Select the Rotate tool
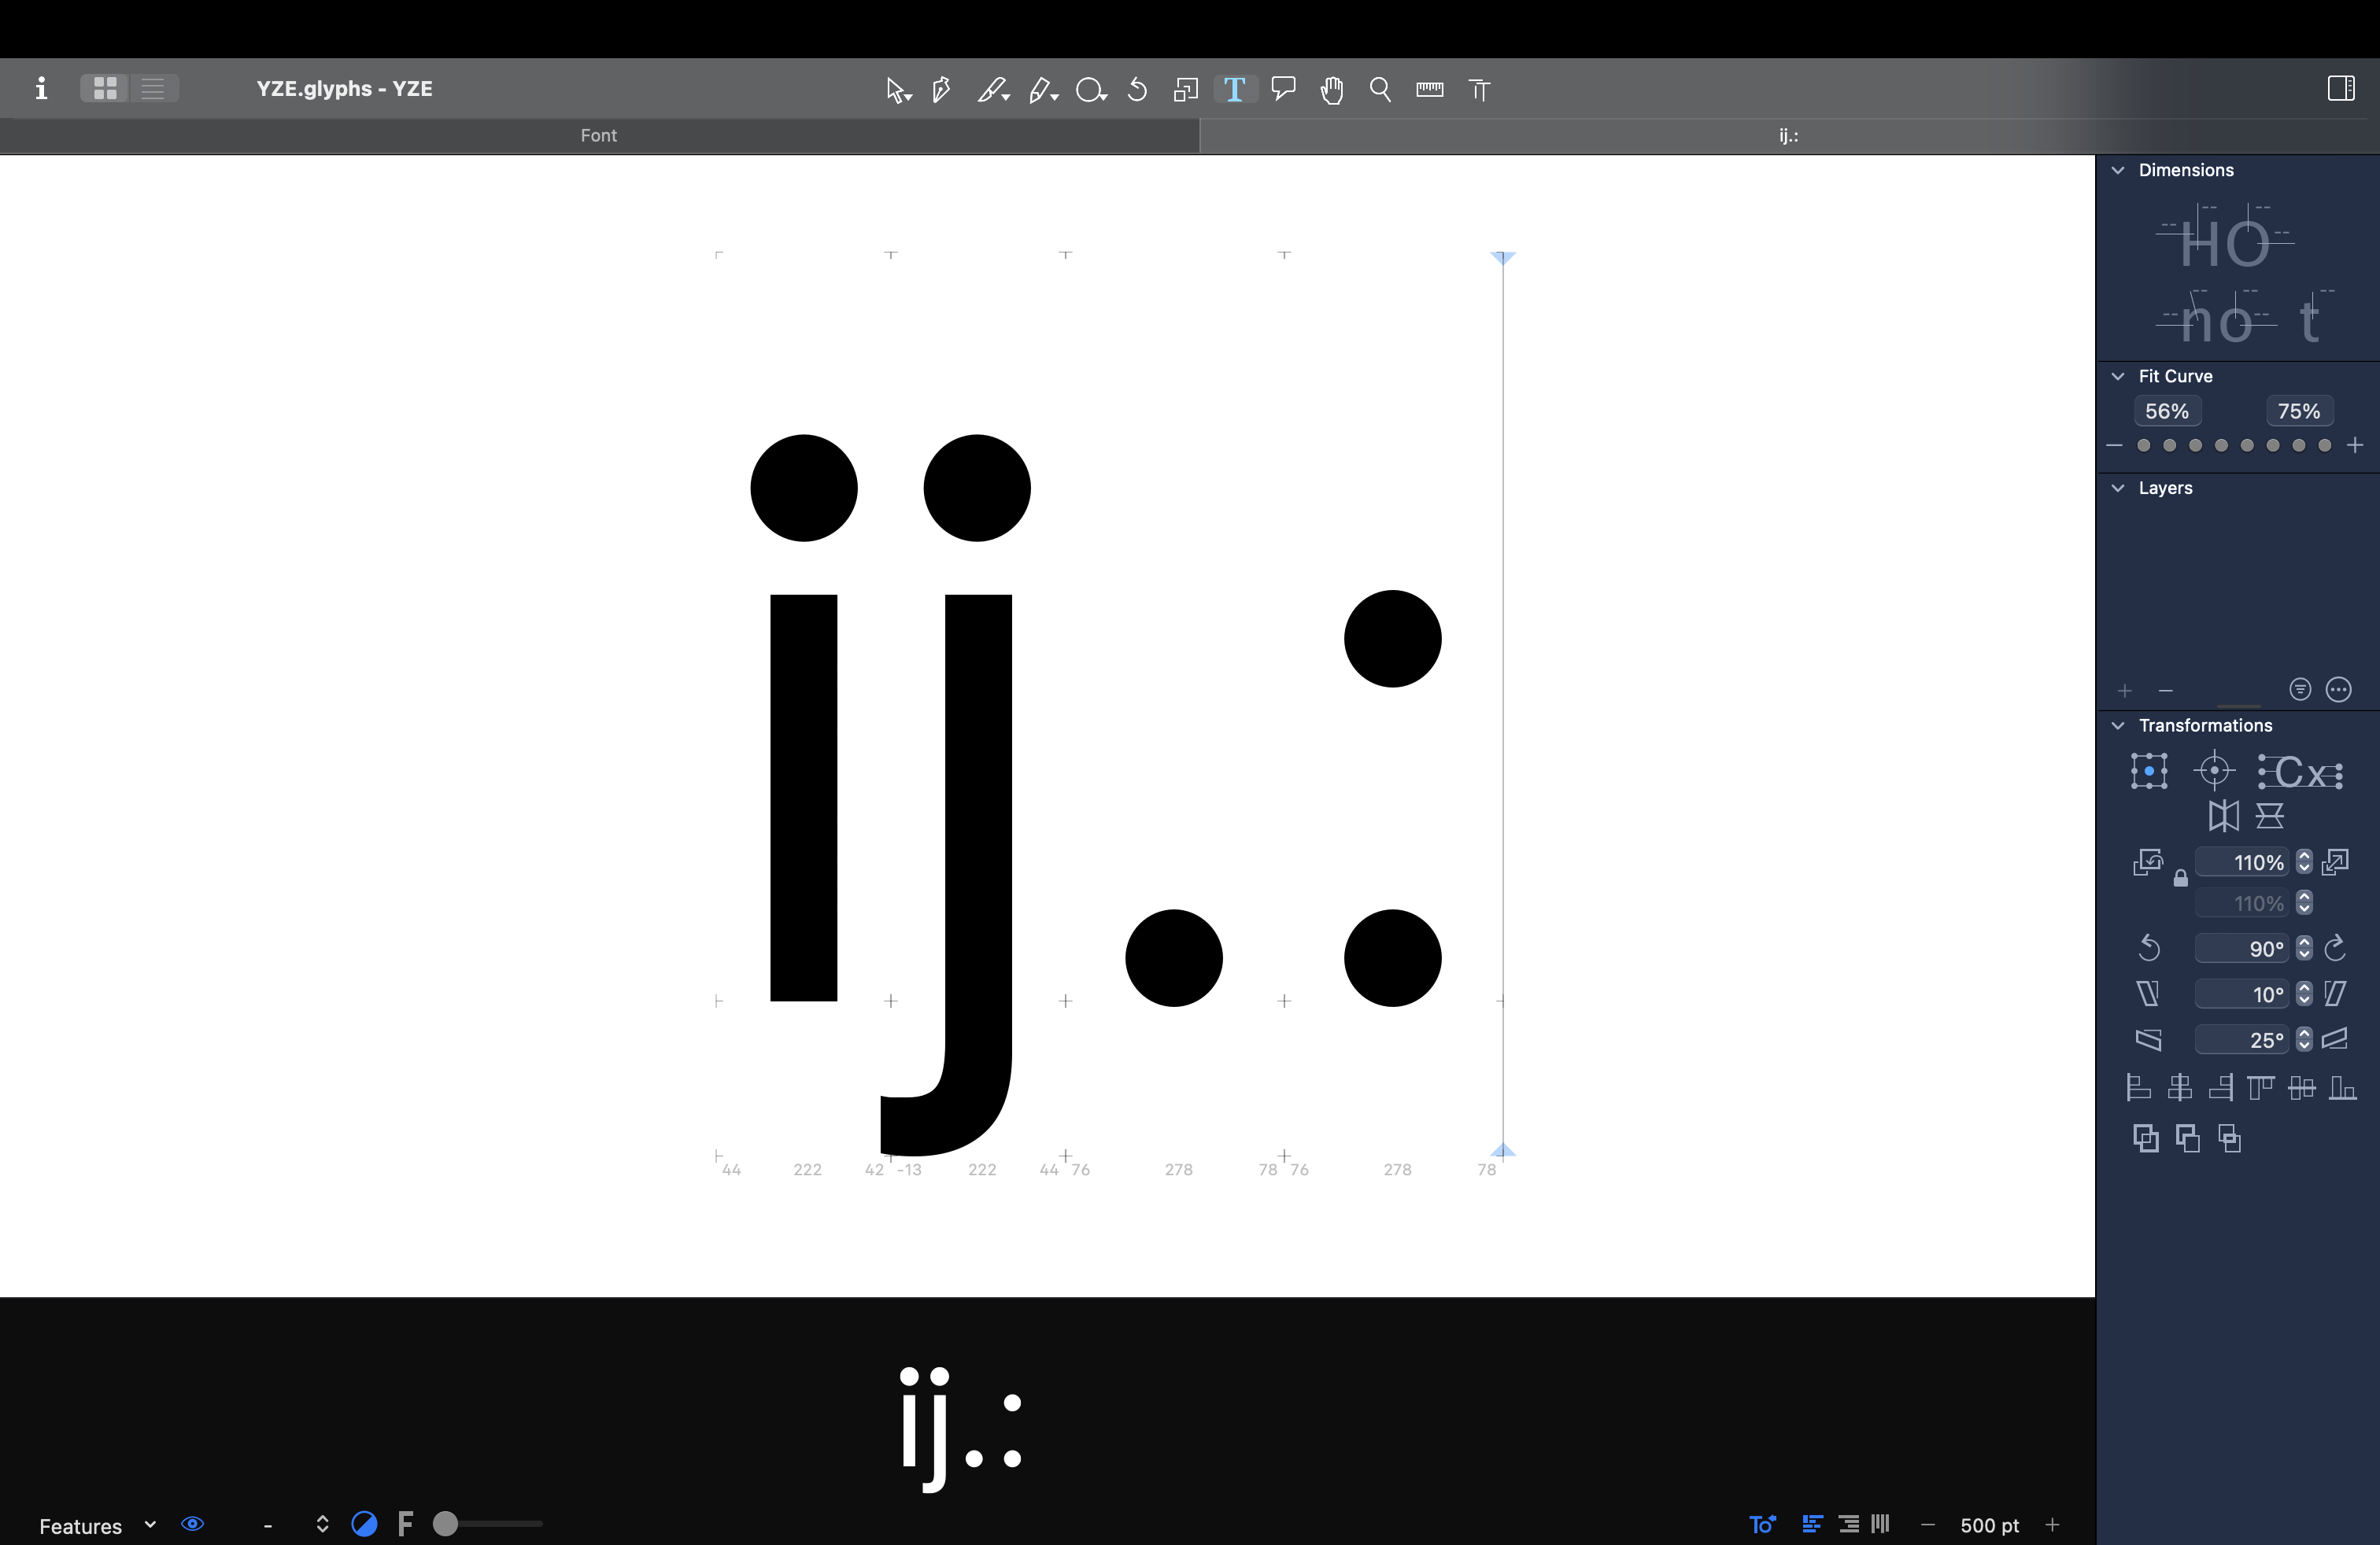This screenshot has height=1545, width=2380. 1137,90
